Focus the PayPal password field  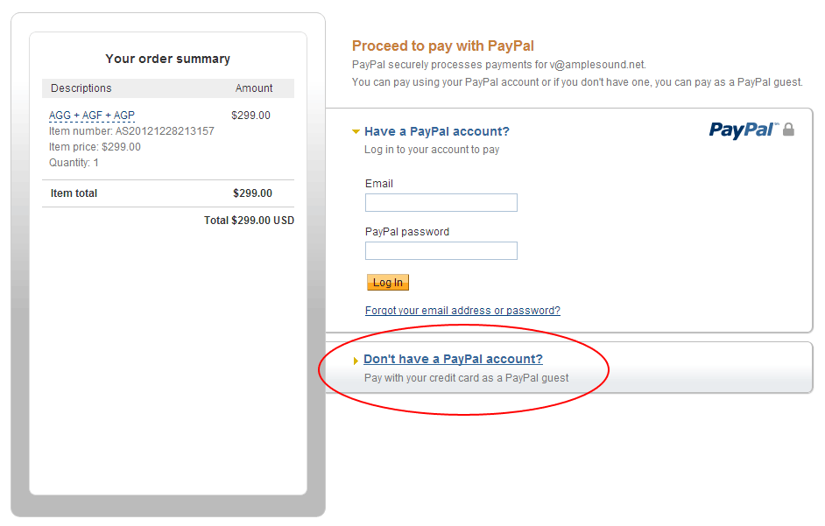pyautogui.click(x=441, y=251)
